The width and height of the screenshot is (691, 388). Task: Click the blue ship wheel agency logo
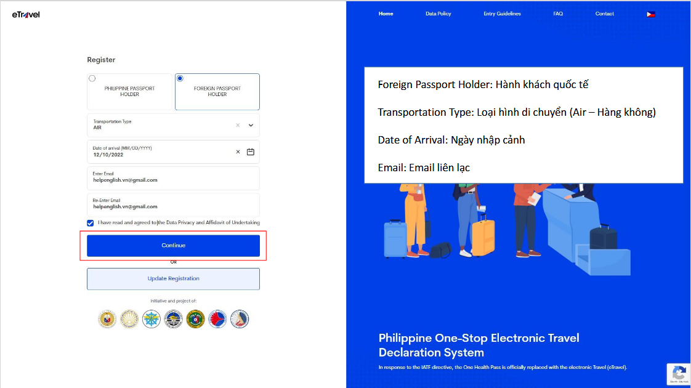click(152, 318)
